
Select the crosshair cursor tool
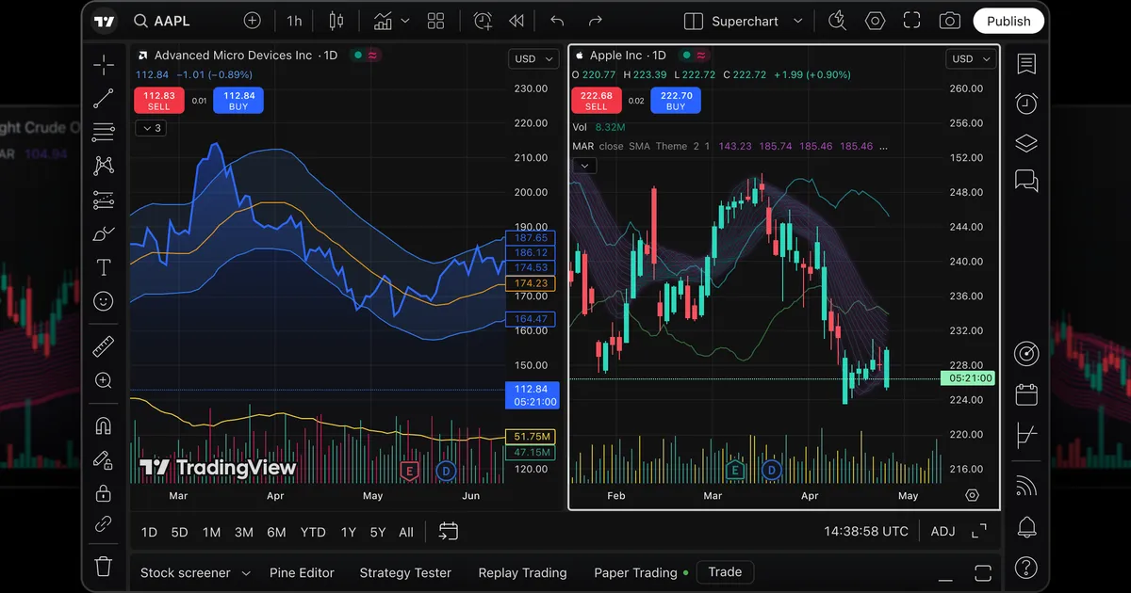pos(104,64)
